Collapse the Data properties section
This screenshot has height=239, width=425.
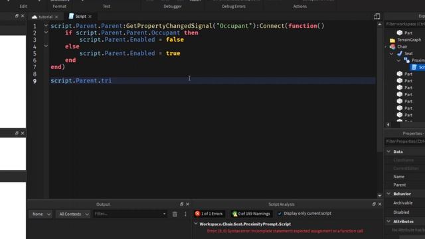point(388,151)
